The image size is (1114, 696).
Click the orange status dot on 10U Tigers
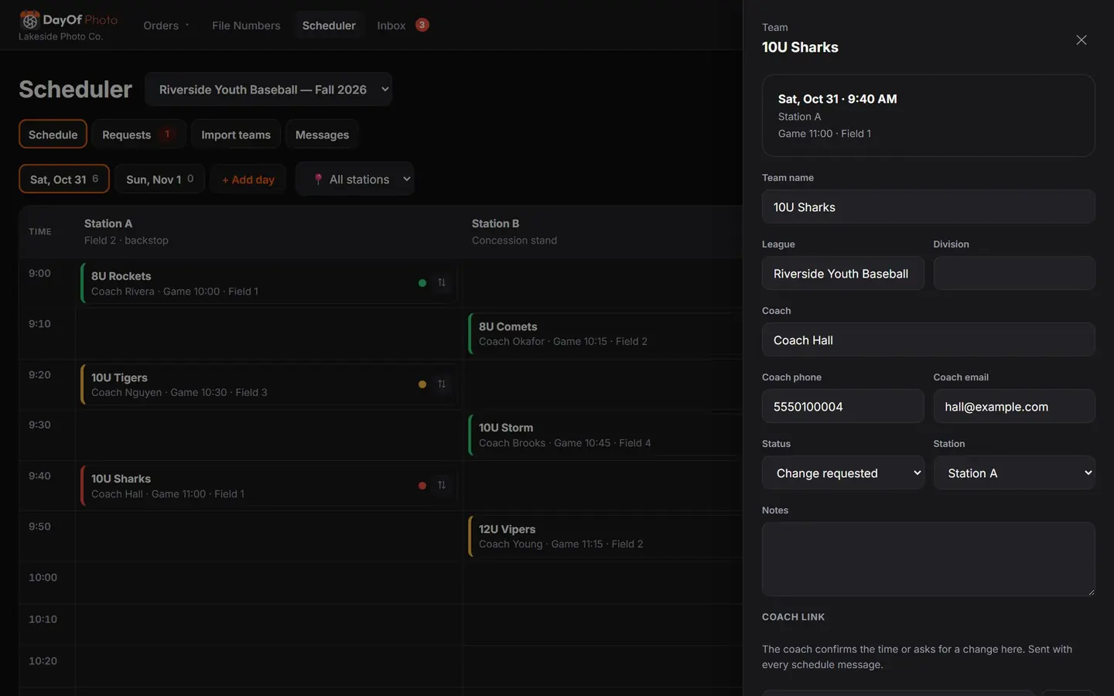[422, 384]
